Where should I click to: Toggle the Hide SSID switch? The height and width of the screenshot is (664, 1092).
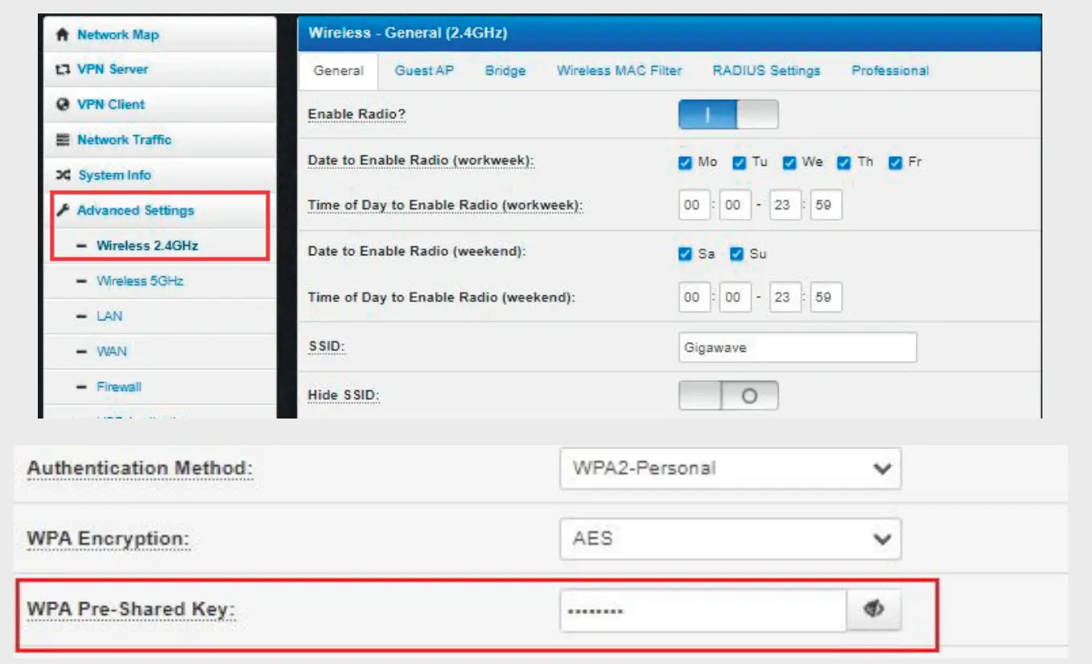coord(728,396)
